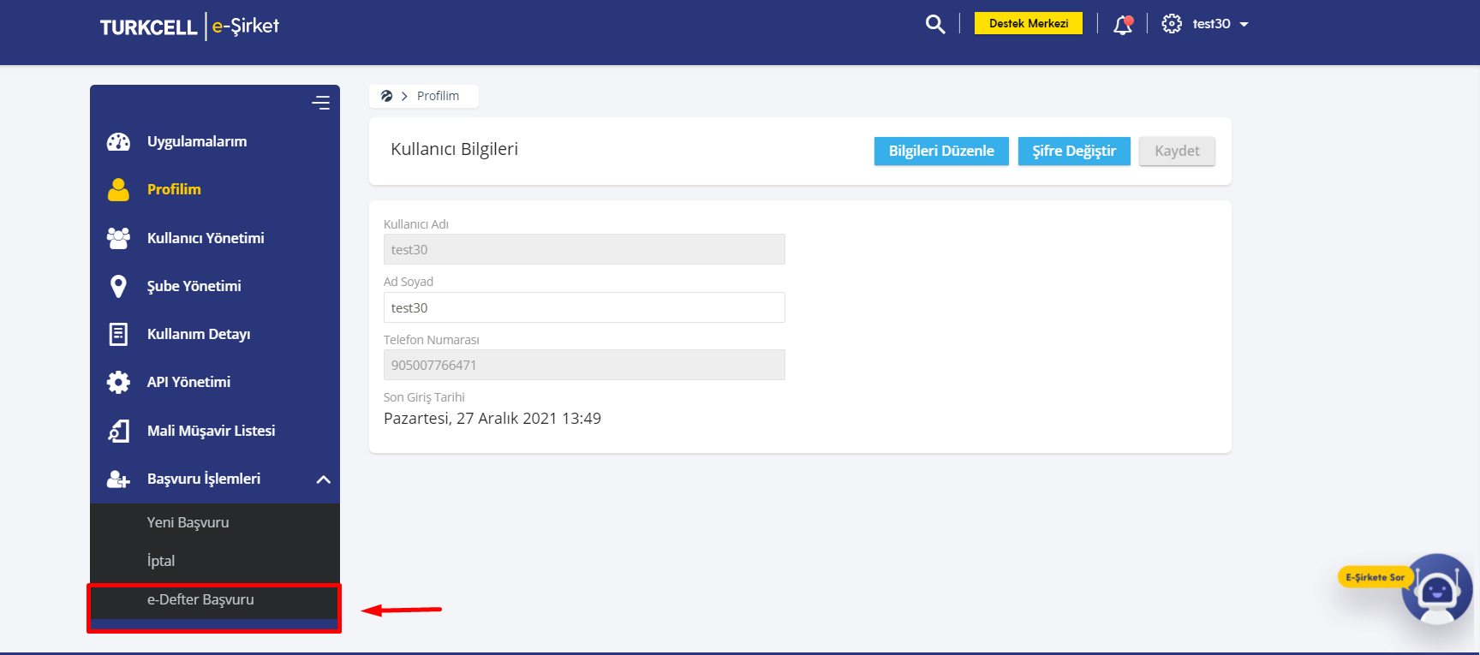Open Şube Yönetimi menu item
Viewport: 1480px width, 655px height.
coord(194,286)
